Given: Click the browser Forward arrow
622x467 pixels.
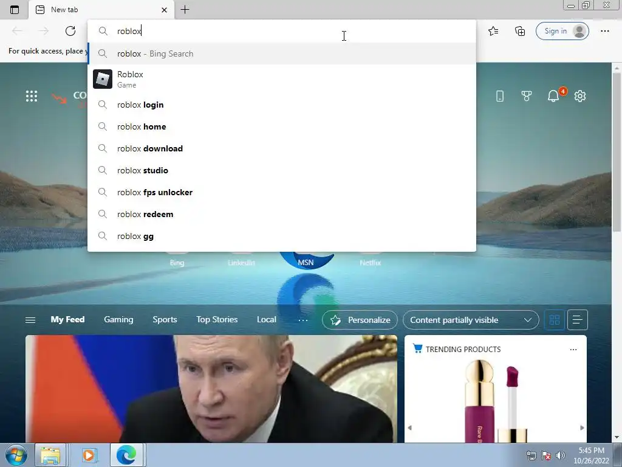Looking at the screenshot, I should (x=44, y=31).
